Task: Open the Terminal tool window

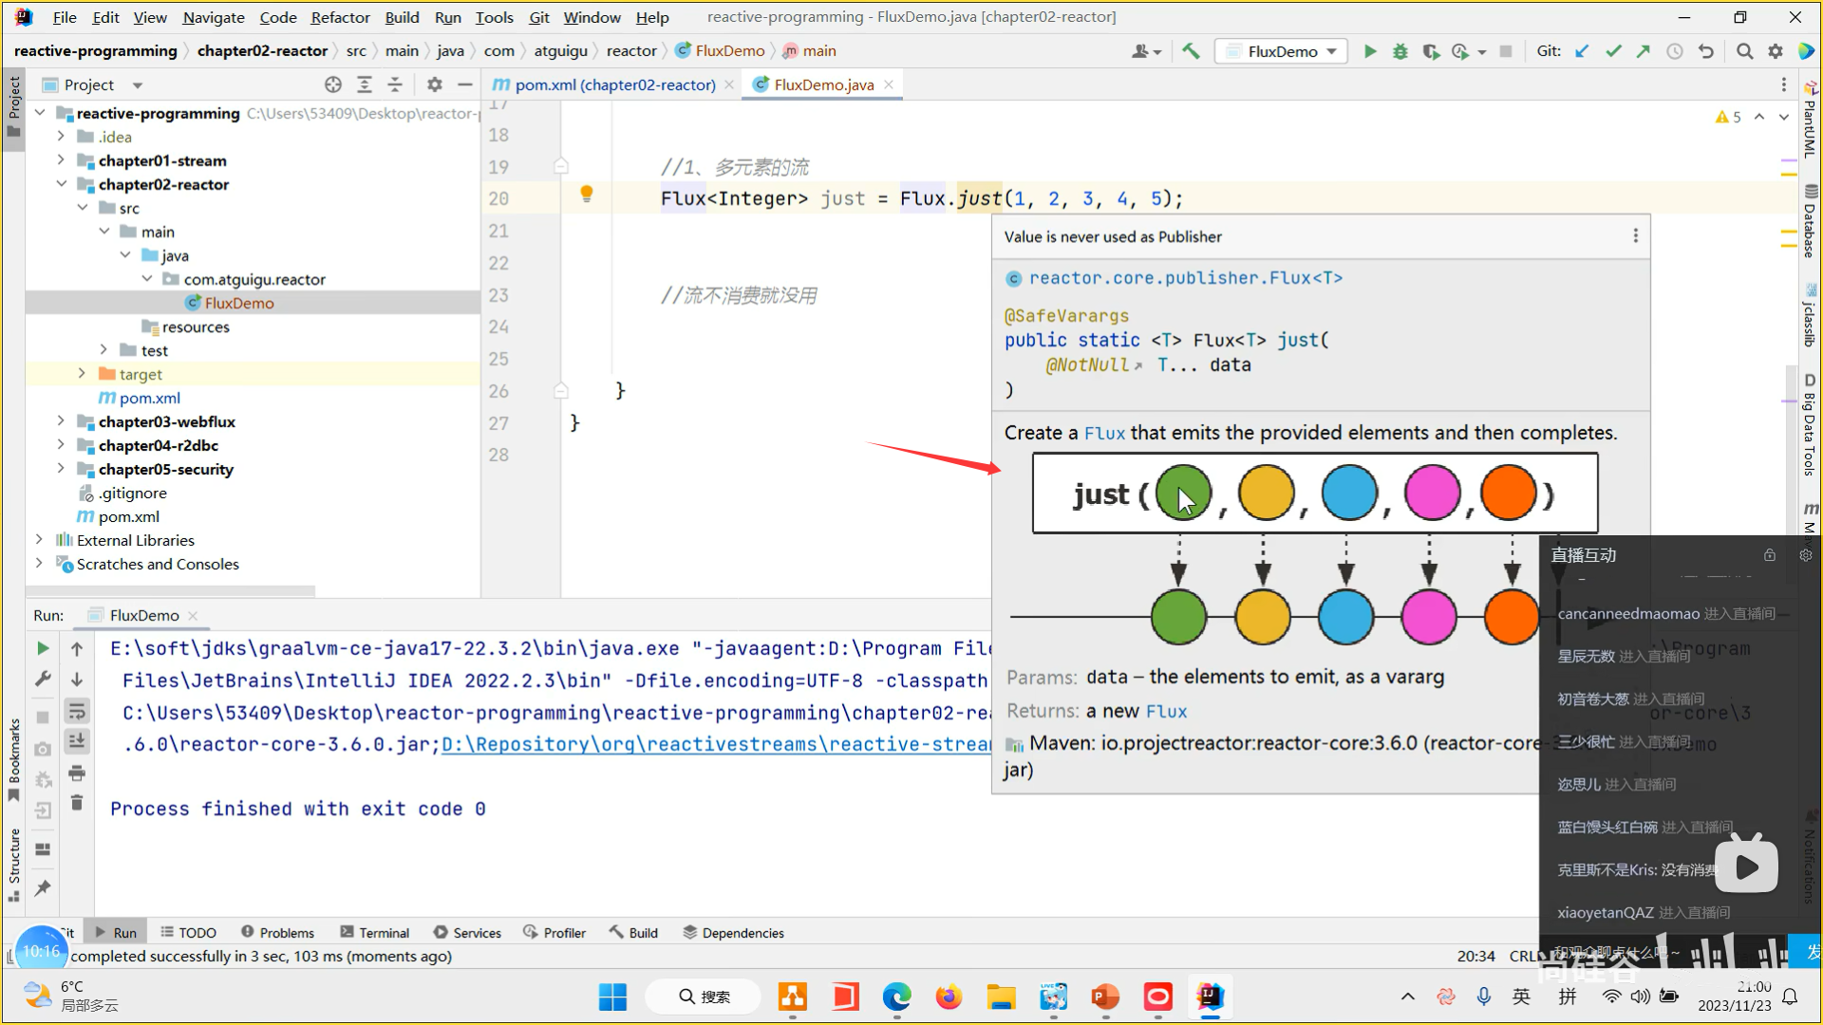Action: [x=375, y=933]
